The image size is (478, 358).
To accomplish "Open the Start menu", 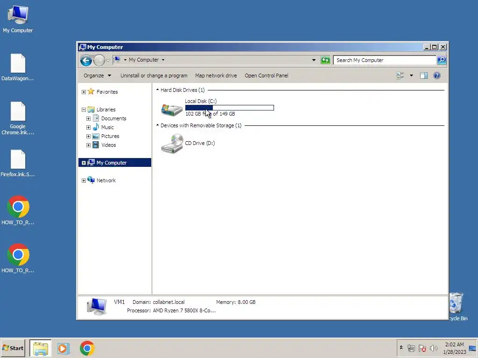I will point(13,348).
